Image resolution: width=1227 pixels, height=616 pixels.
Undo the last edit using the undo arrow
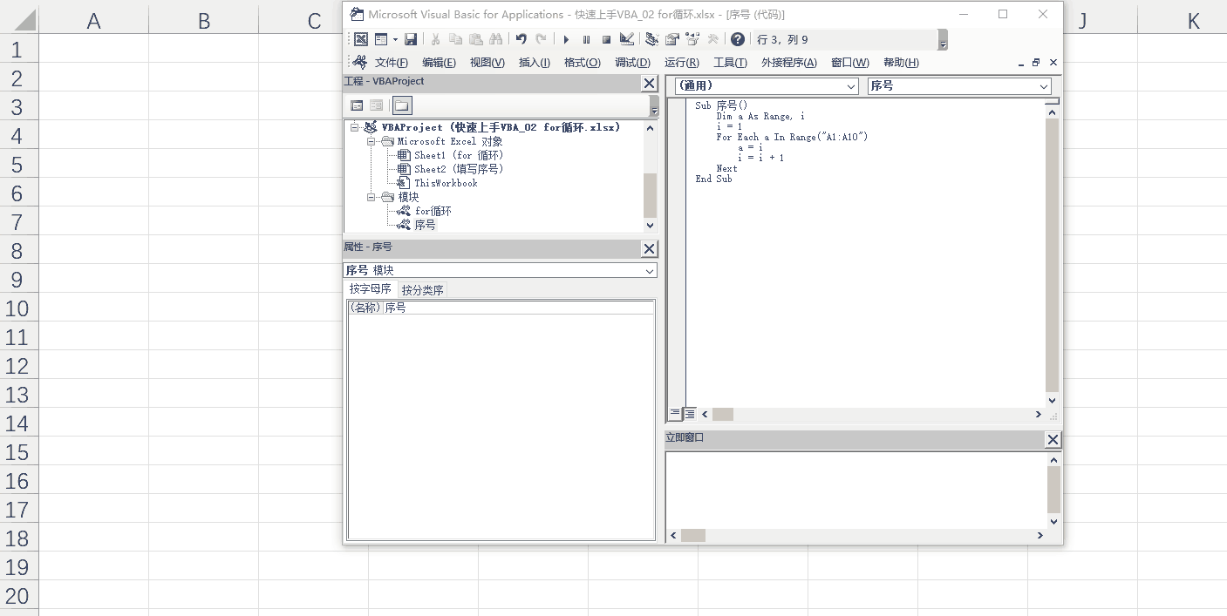coord(521,39)
